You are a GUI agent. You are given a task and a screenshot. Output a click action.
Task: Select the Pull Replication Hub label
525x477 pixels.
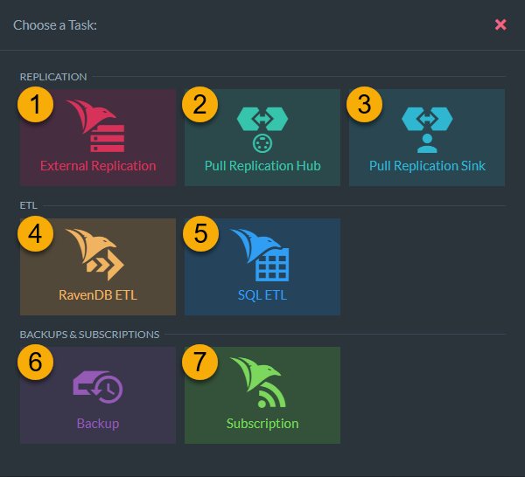point(262,166)
